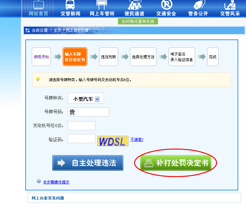Click the WDSL captcha image
The image size is (246, 212).
click(x=113, y=141)
